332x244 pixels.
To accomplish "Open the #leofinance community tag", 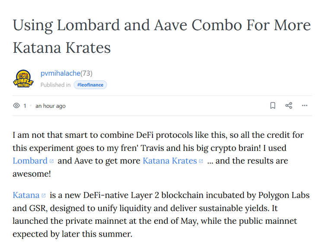I will click(x=90, y=85).
